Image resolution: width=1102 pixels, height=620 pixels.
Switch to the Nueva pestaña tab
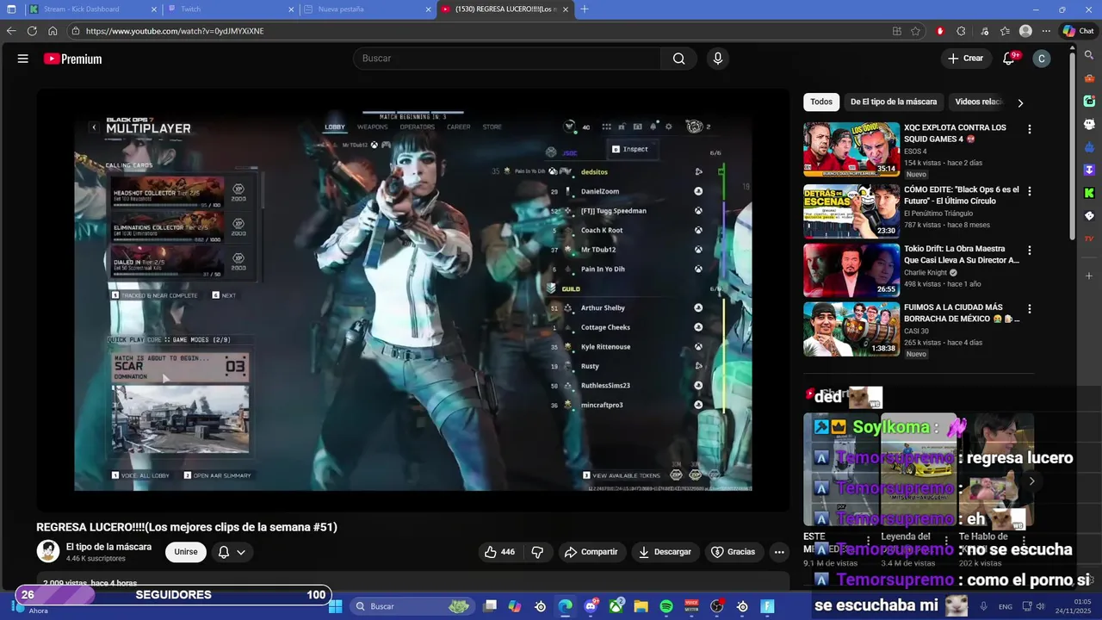pos(368,9)
